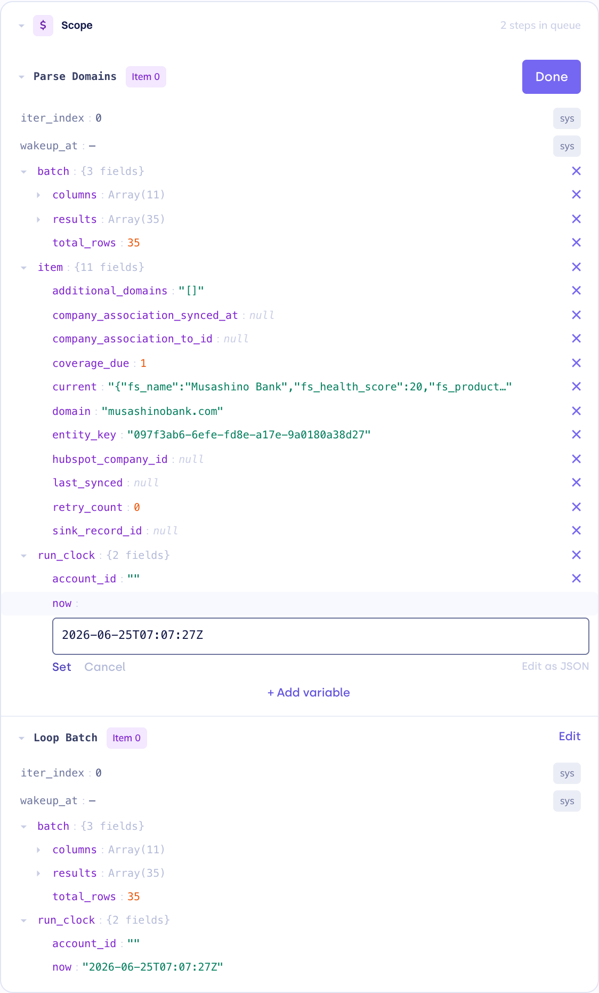Collapse the Scope panel chevron
Image resolution: width=599 pixels, height=993 pixels.
click(x=21, y=26)
